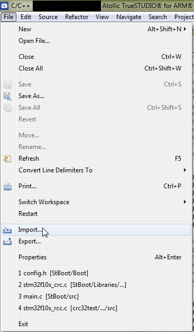Expand the New submenu arrow
This screenshot has height=332, width=194.
click(x=185, y=29)
